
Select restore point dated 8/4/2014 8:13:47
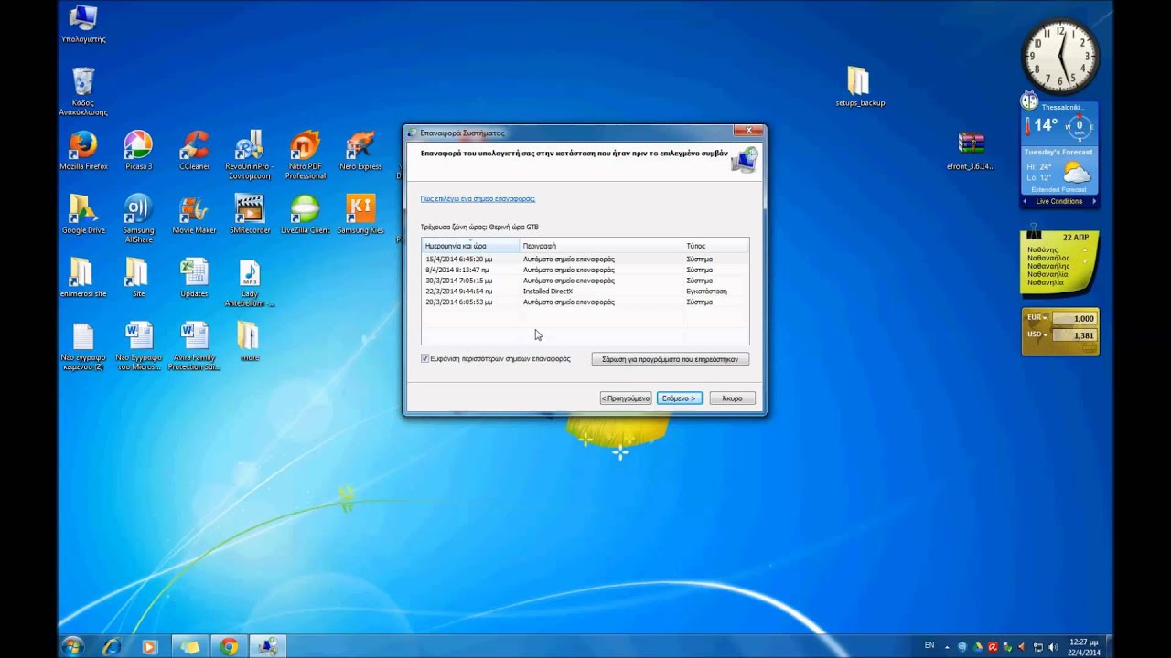[585, 271]
